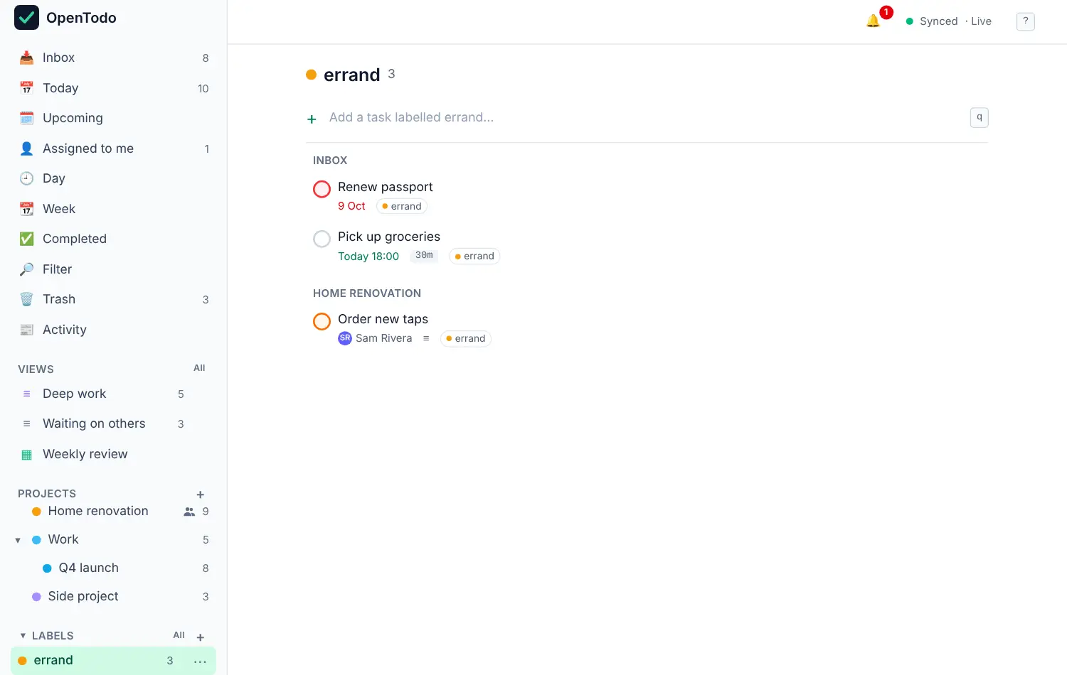Image resolution: width=1067 pixels, height=675 pixels.
Task: Click the Upcoming calendar icon
Action: (x=26, y=118)
